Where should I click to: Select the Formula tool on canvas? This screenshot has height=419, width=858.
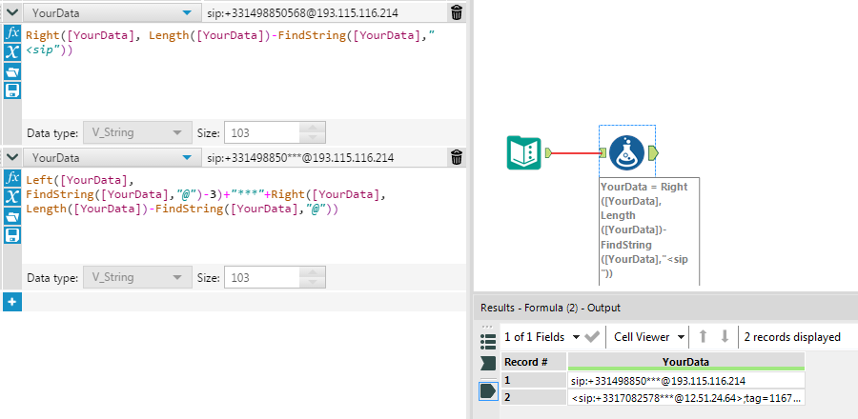point(626,153)
